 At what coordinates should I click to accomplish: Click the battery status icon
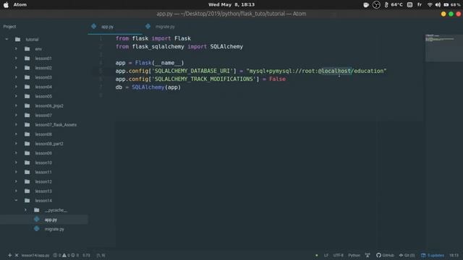pos(446,5)
